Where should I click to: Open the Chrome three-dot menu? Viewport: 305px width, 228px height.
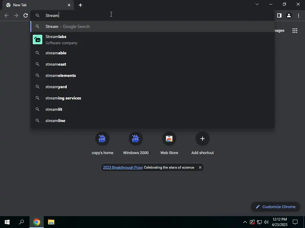pyautogui.click(x=298, y=15)
